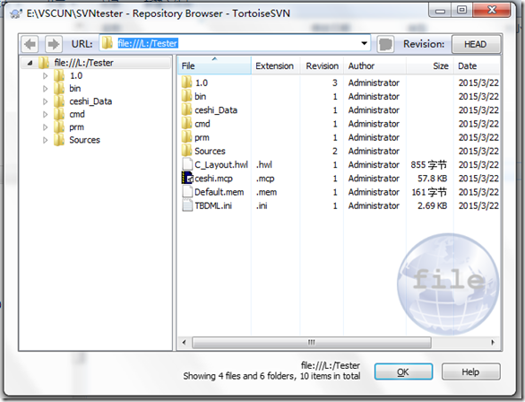Expand the 1.0 tree node
This screenshot has height=402, width=525.
45,75
